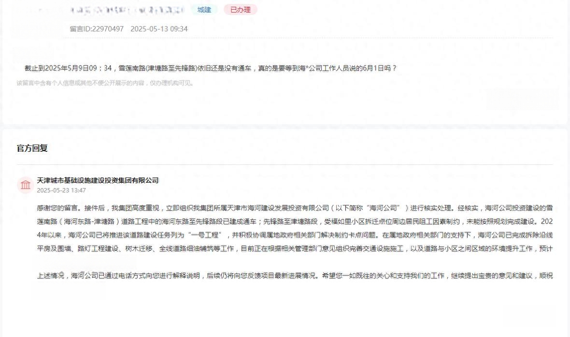
Task: Click the reply line starting 感谢您的留言
Action: [295, 208]
